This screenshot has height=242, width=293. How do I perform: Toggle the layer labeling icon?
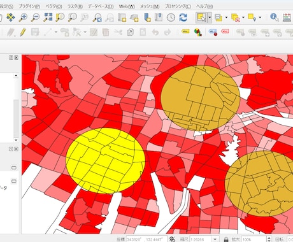click(185, 32)
